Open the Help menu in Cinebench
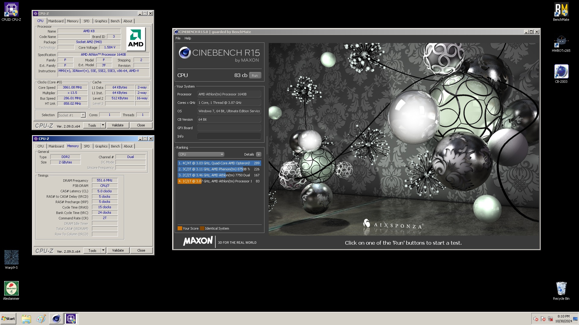 coord(188,38)
